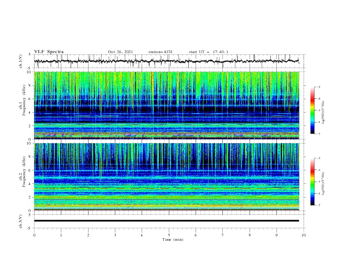Click the "Time (min)" axis label
The width and height of the screenshot is (342, 264).
pos(173,239)
